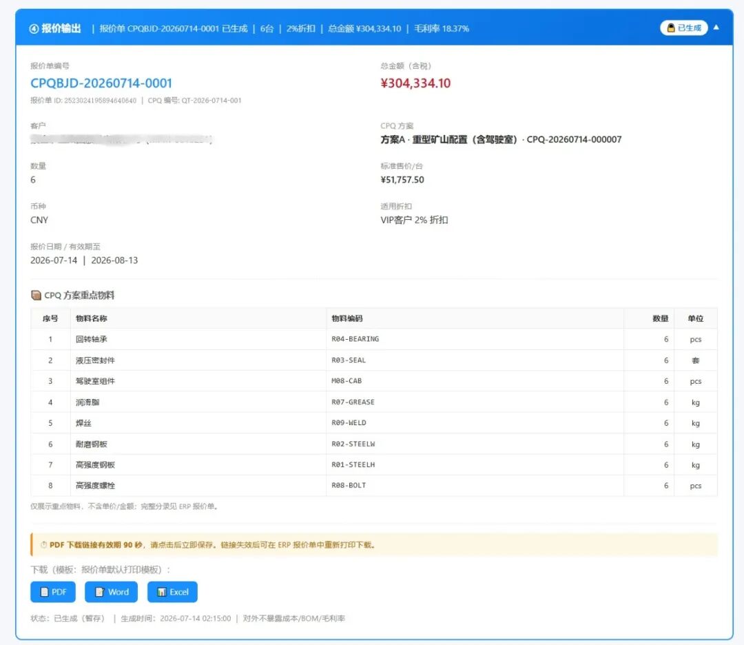
Task: Select the 液压密封件 material name
Action: tap(95, 360)
